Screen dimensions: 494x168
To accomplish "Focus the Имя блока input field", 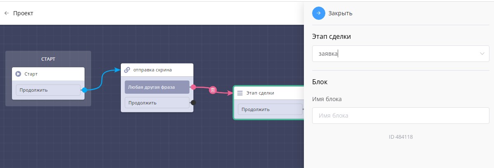I will click(x=400, y=116).
